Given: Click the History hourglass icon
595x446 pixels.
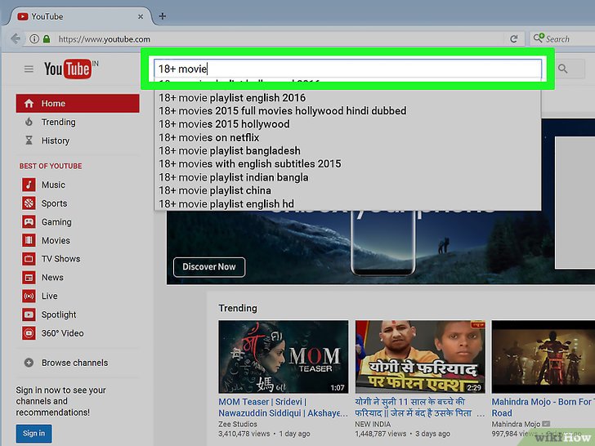Looking at the screenshot, I should point(29,141).
